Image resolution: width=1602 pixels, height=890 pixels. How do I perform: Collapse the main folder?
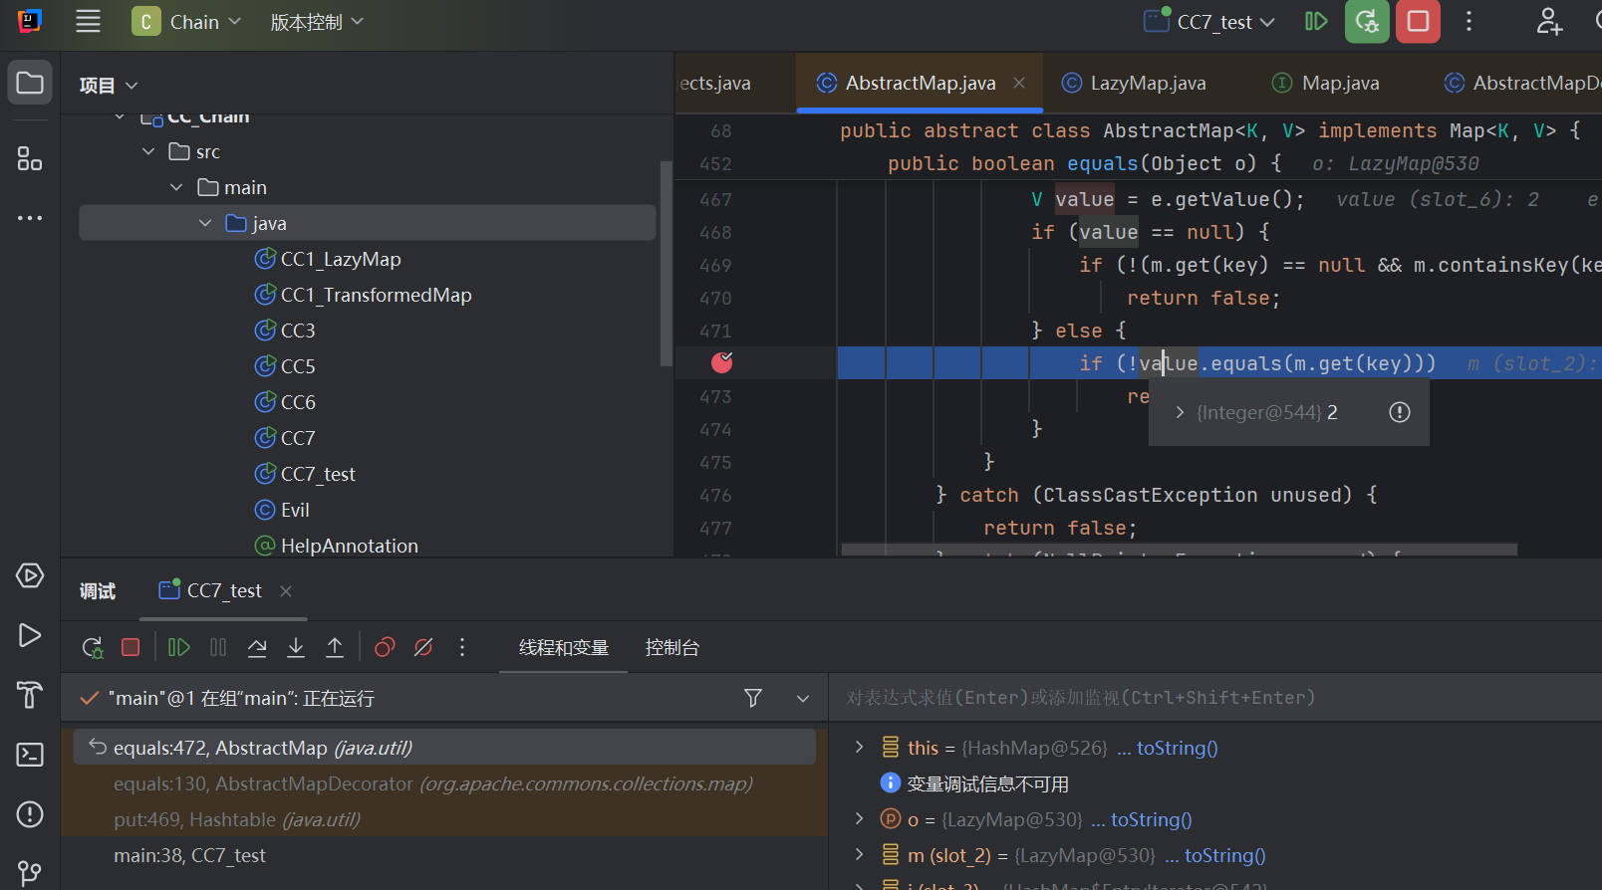[176, 187]
